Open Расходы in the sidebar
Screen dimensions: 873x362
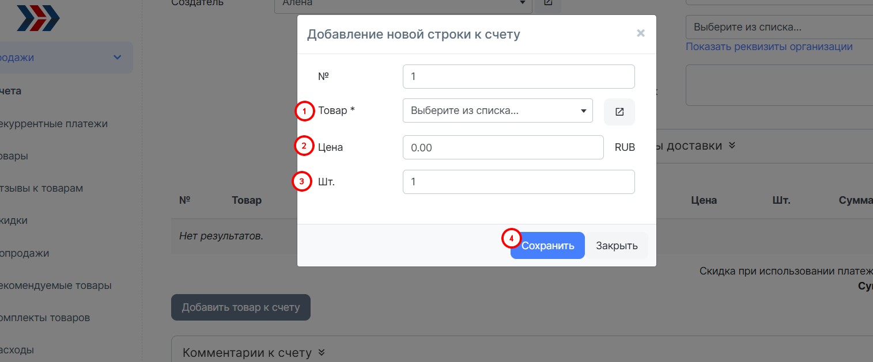(x=17, y=350)
